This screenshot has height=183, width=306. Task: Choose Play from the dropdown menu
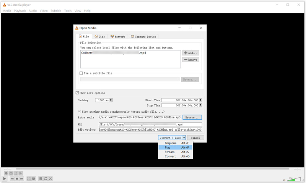176,147
